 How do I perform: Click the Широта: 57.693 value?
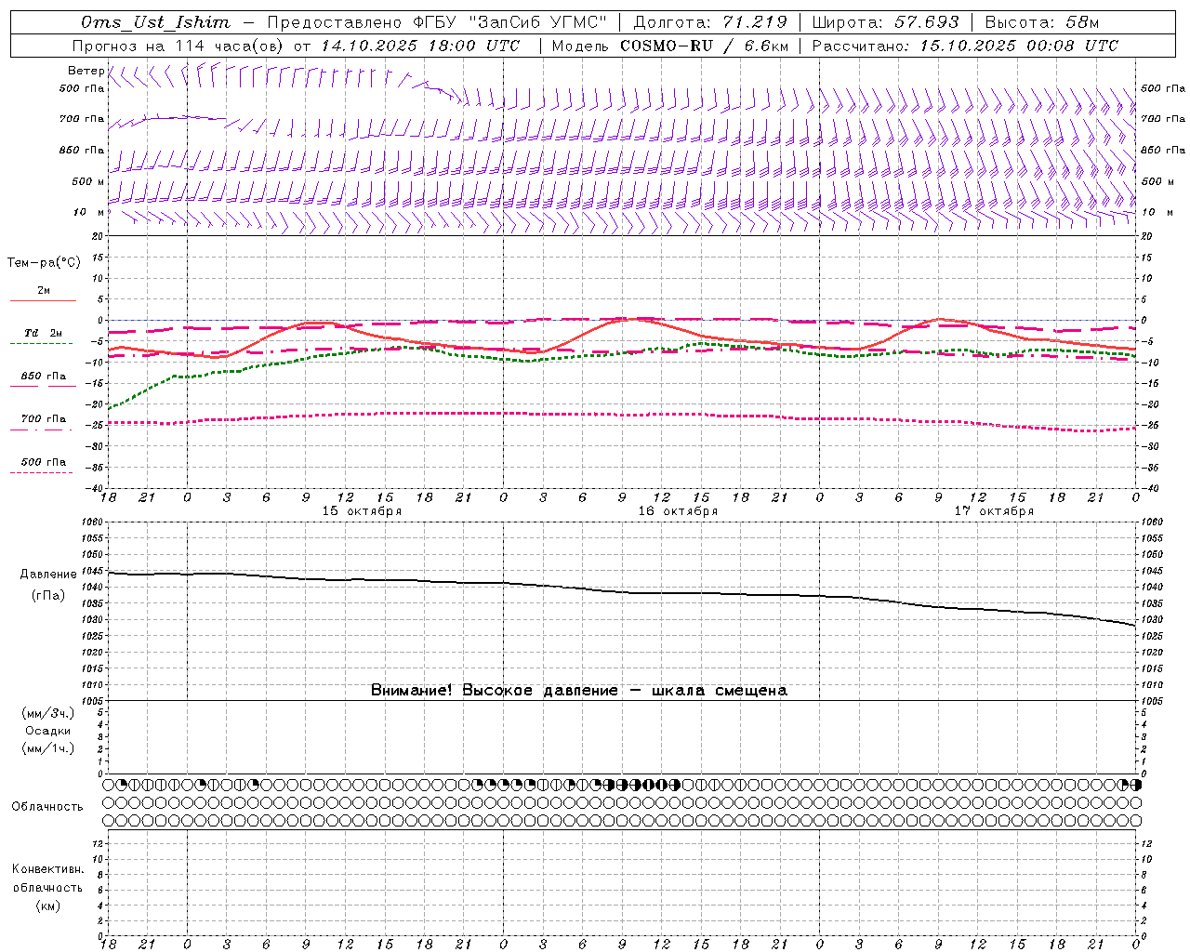885,22
